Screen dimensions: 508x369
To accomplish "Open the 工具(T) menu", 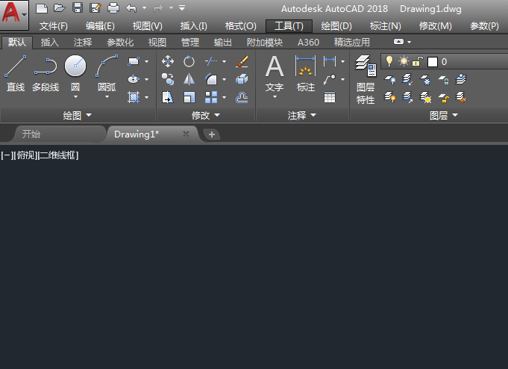I will click(289, 26).
